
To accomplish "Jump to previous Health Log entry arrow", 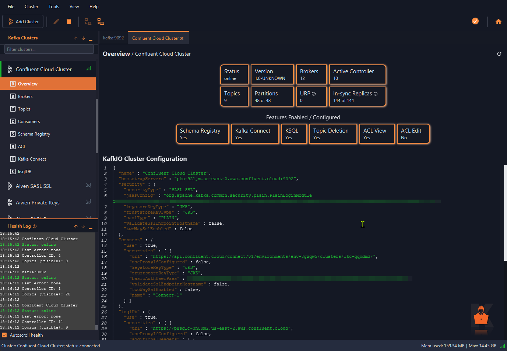I will (76, 227).
